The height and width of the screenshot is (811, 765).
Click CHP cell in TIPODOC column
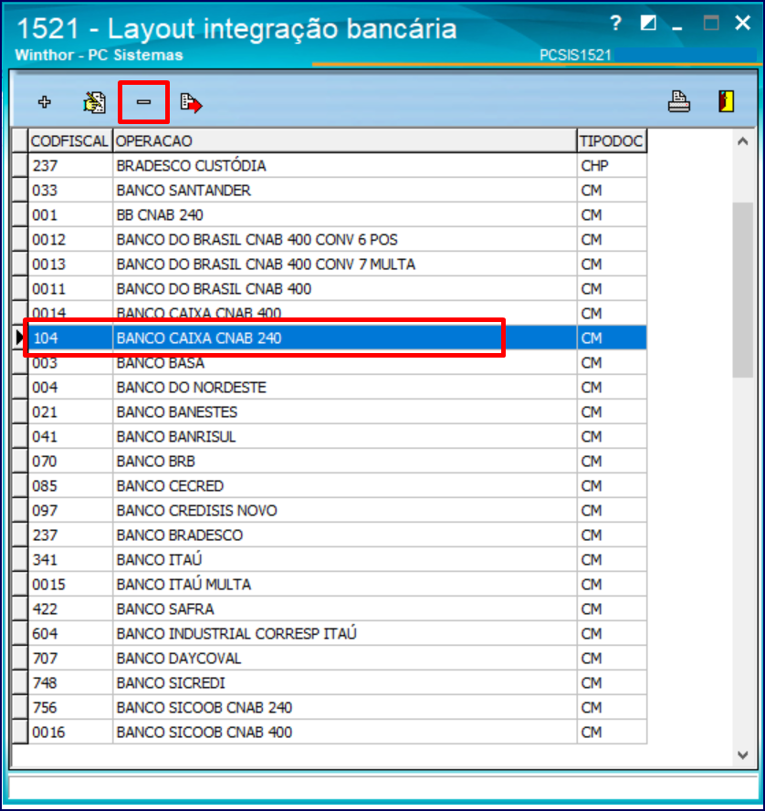click(612, 165)
